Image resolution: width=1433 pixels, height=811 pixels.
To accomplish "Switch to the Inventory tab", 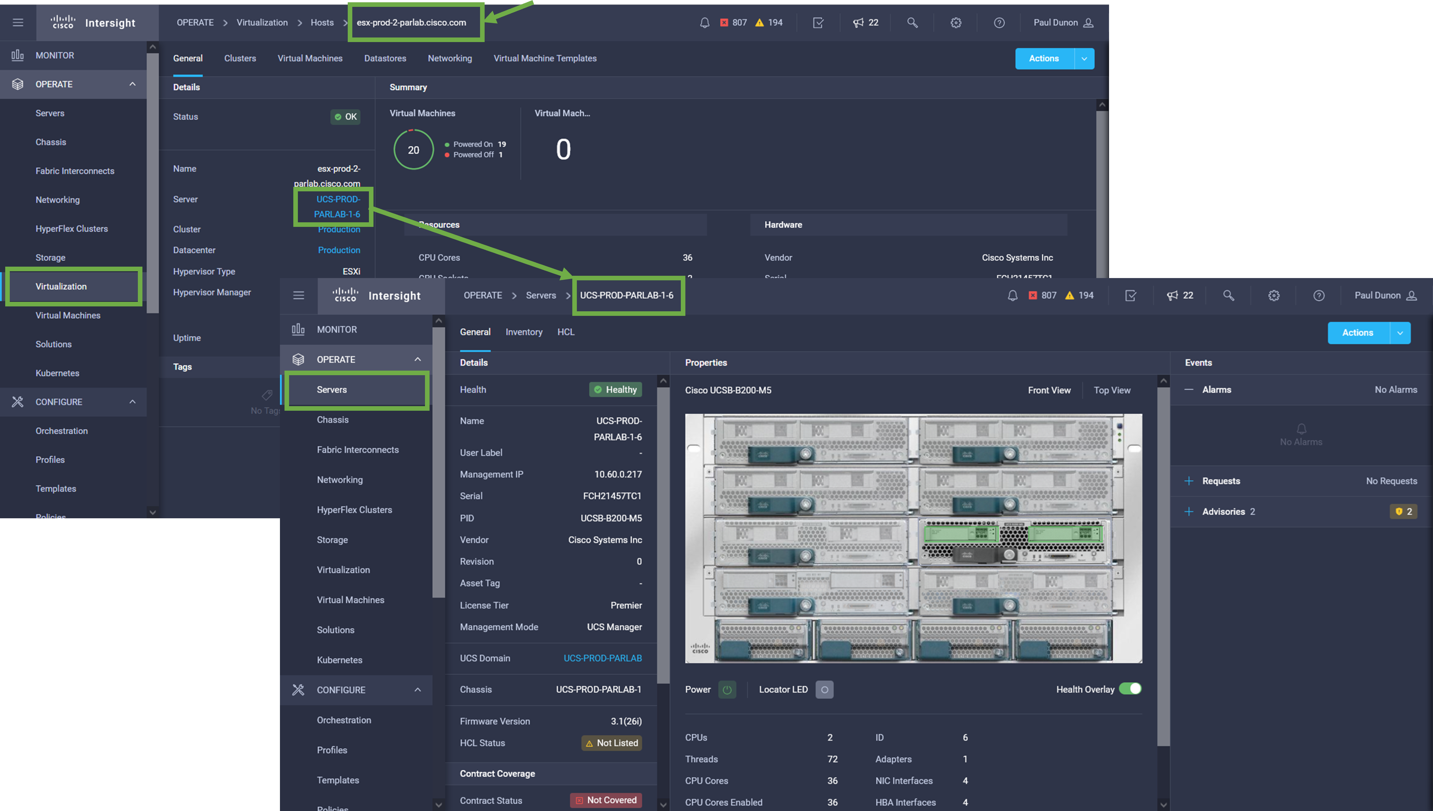I will [x=523, y=332].
